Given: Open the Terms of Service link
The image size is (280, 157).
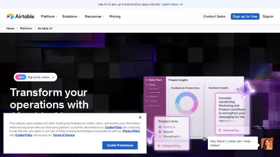Looking at the screenshot, I should [64, 135].
